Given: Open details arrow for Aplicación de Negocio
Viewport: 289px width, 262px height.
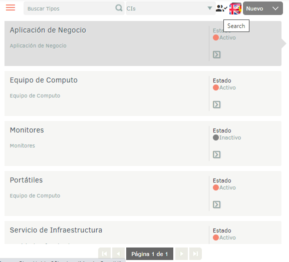Looking at the screenshot, I should (x=216, y=54).
